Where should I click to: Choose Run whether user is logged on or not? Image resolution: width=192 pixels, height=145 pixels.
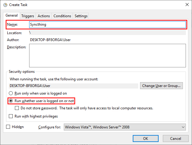click(x=11, y=101)
